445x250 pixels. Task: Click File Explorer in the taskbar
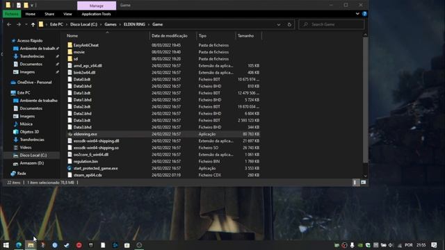(x=31, y=245)
